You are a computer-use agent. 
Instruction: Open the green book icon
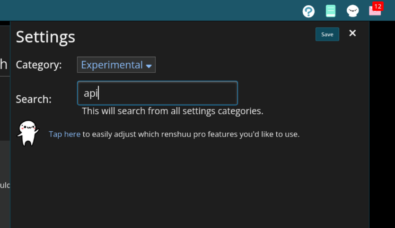coord(331,11)
